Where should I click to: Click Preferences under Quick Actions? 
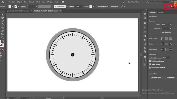point(171,78)
